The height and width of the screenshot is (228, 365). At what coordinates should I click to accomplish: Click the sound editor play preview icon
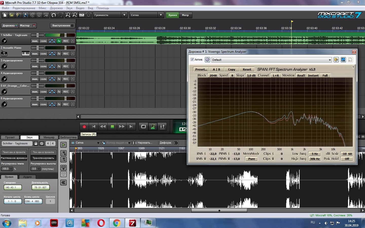pyautogui.click(x=63, y=145)
